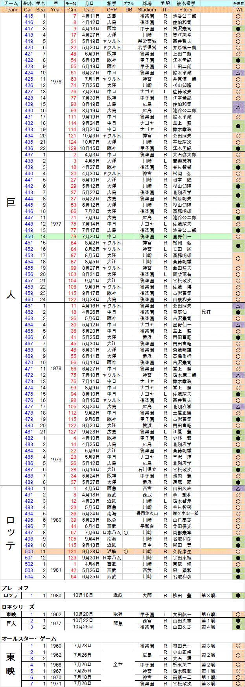Screen dimensions: 245x687
Task: Select pitcher name "宇田東植"
Action: point(182,558)
